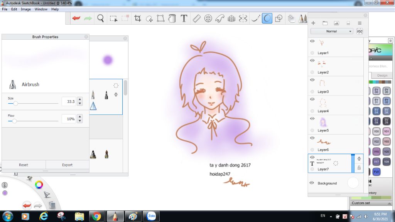Click the lock transparency icon on Layer7
The image size is (395, 222).
tap(359, 168)
